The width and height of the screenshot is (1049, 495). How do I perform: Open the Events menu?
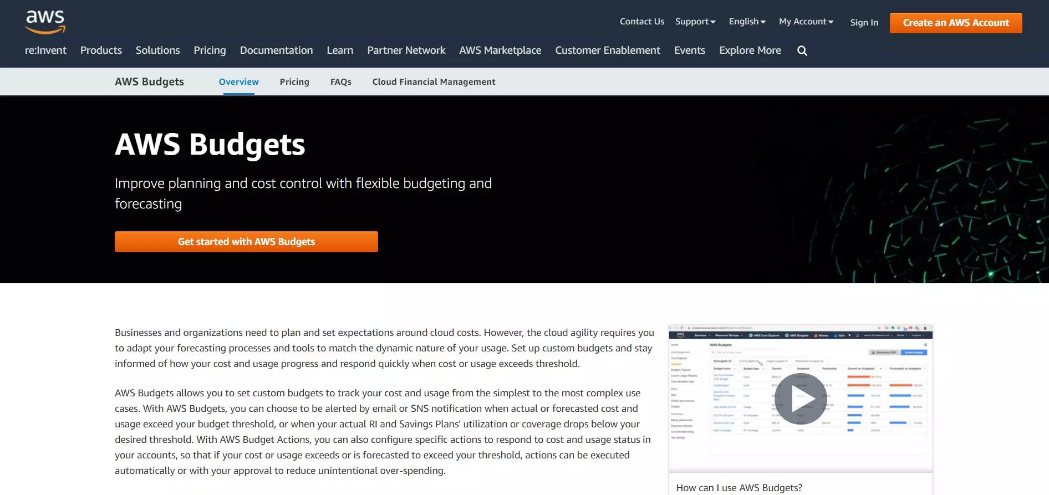tap(689, 50)
